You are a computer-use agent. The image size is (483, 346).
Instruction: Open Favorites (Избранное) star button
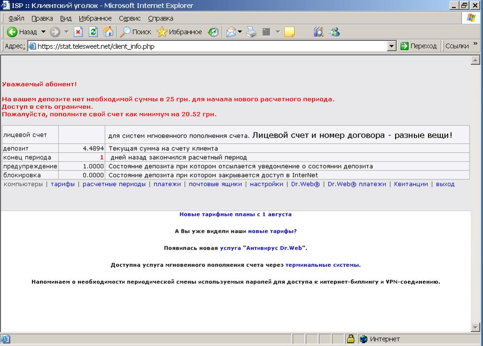179,32
